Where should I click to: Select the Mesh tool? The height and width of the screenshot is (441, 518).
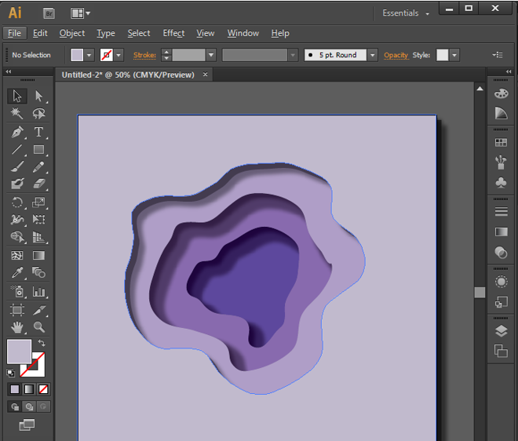tap(17, 255)
